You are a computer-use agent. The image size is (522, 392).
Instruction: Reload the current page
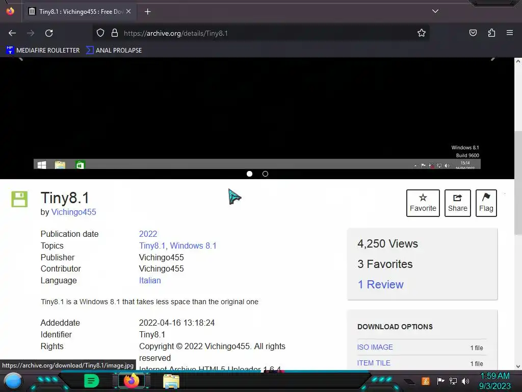(x=49, y=33)
